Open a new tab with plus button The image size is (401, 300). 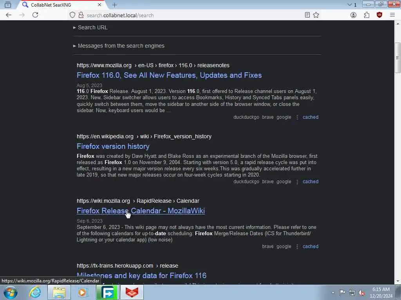[x=114, y=5]
